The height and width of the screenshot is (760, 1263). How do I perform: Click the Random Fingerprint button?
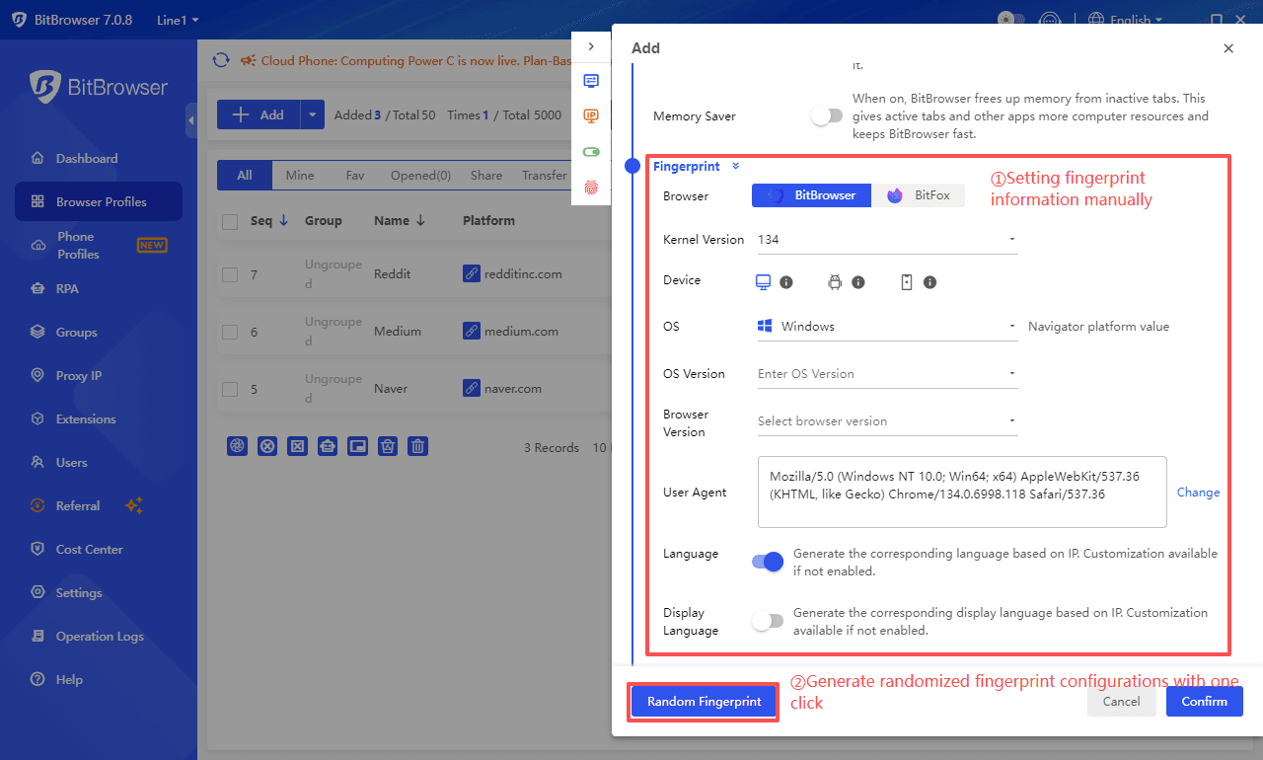[x=704, y=702]
